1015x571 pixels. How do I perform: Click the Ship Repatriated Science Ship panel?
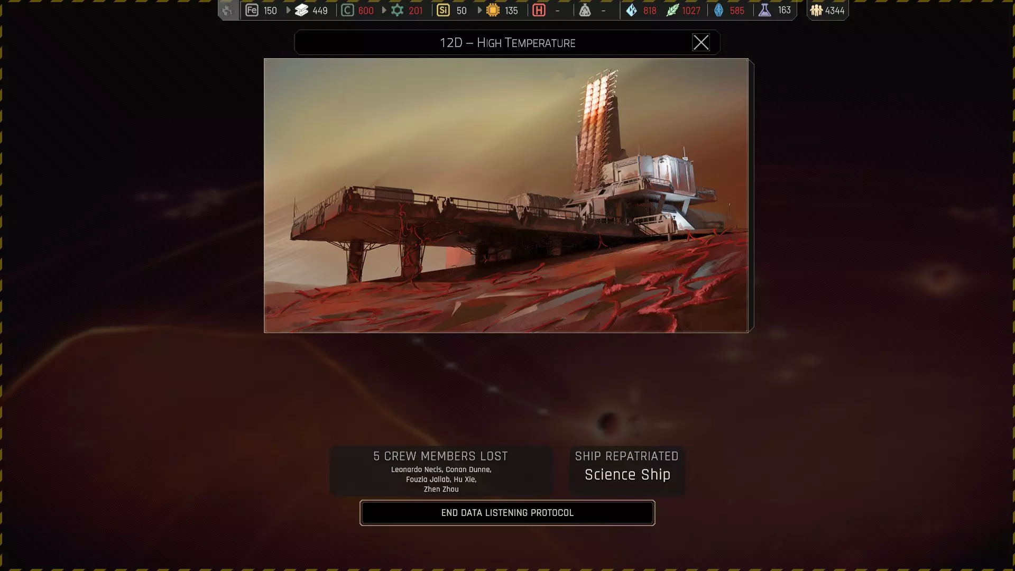coord(627,469)
